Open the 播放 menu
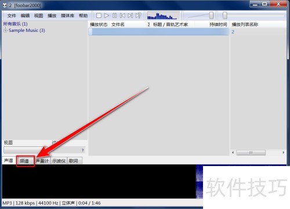 coord(52,16)
